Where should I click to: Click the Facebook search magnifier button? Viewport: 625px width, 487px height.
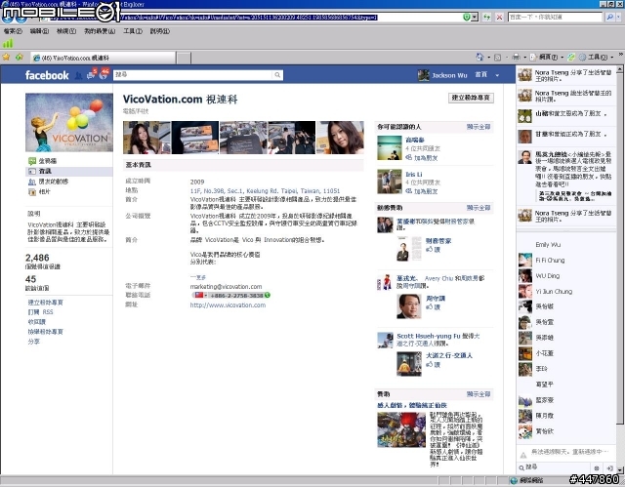277,75
